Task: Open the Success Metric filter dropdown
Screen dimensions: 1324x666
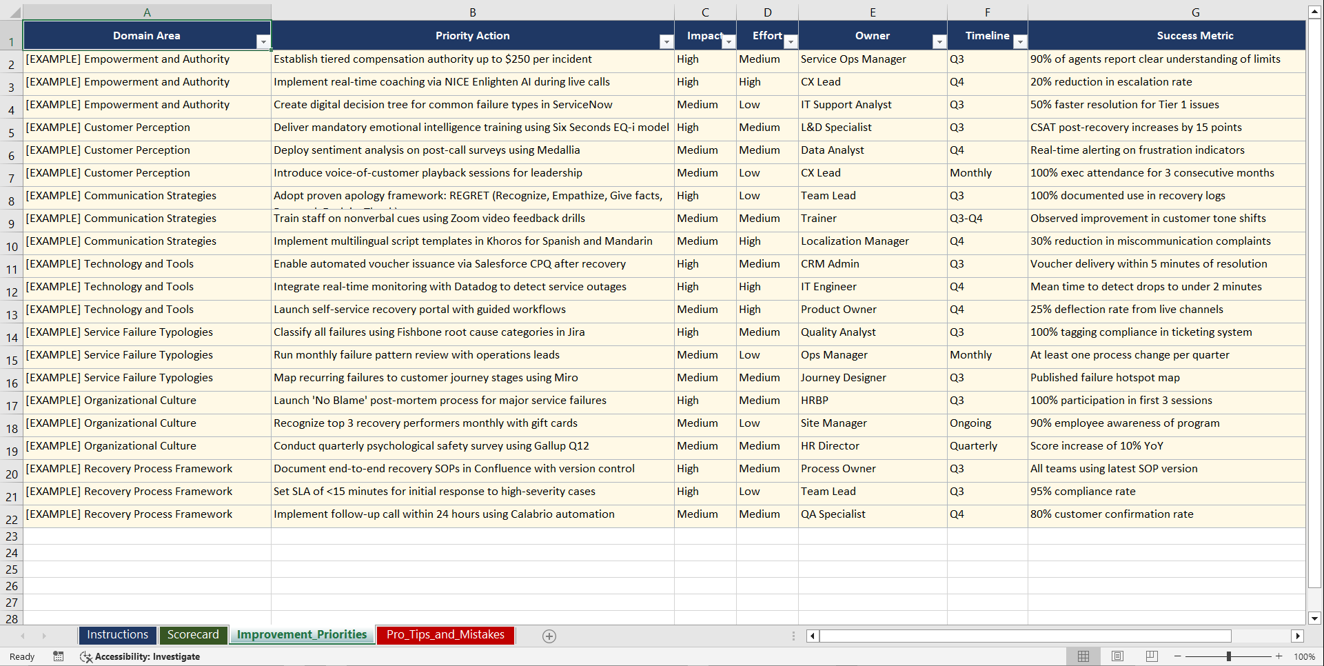Action: 1294,41
